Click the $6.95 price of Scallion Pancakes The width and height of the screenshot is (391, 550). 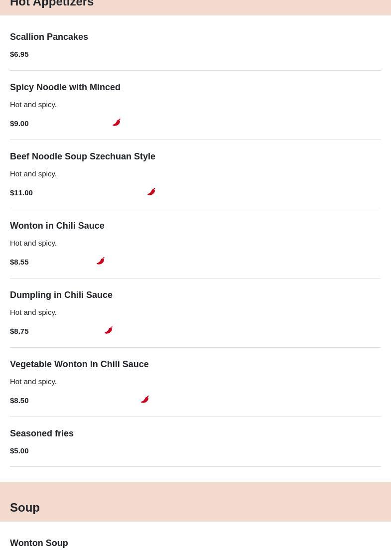pyautogui.click(x=19, y=54)
